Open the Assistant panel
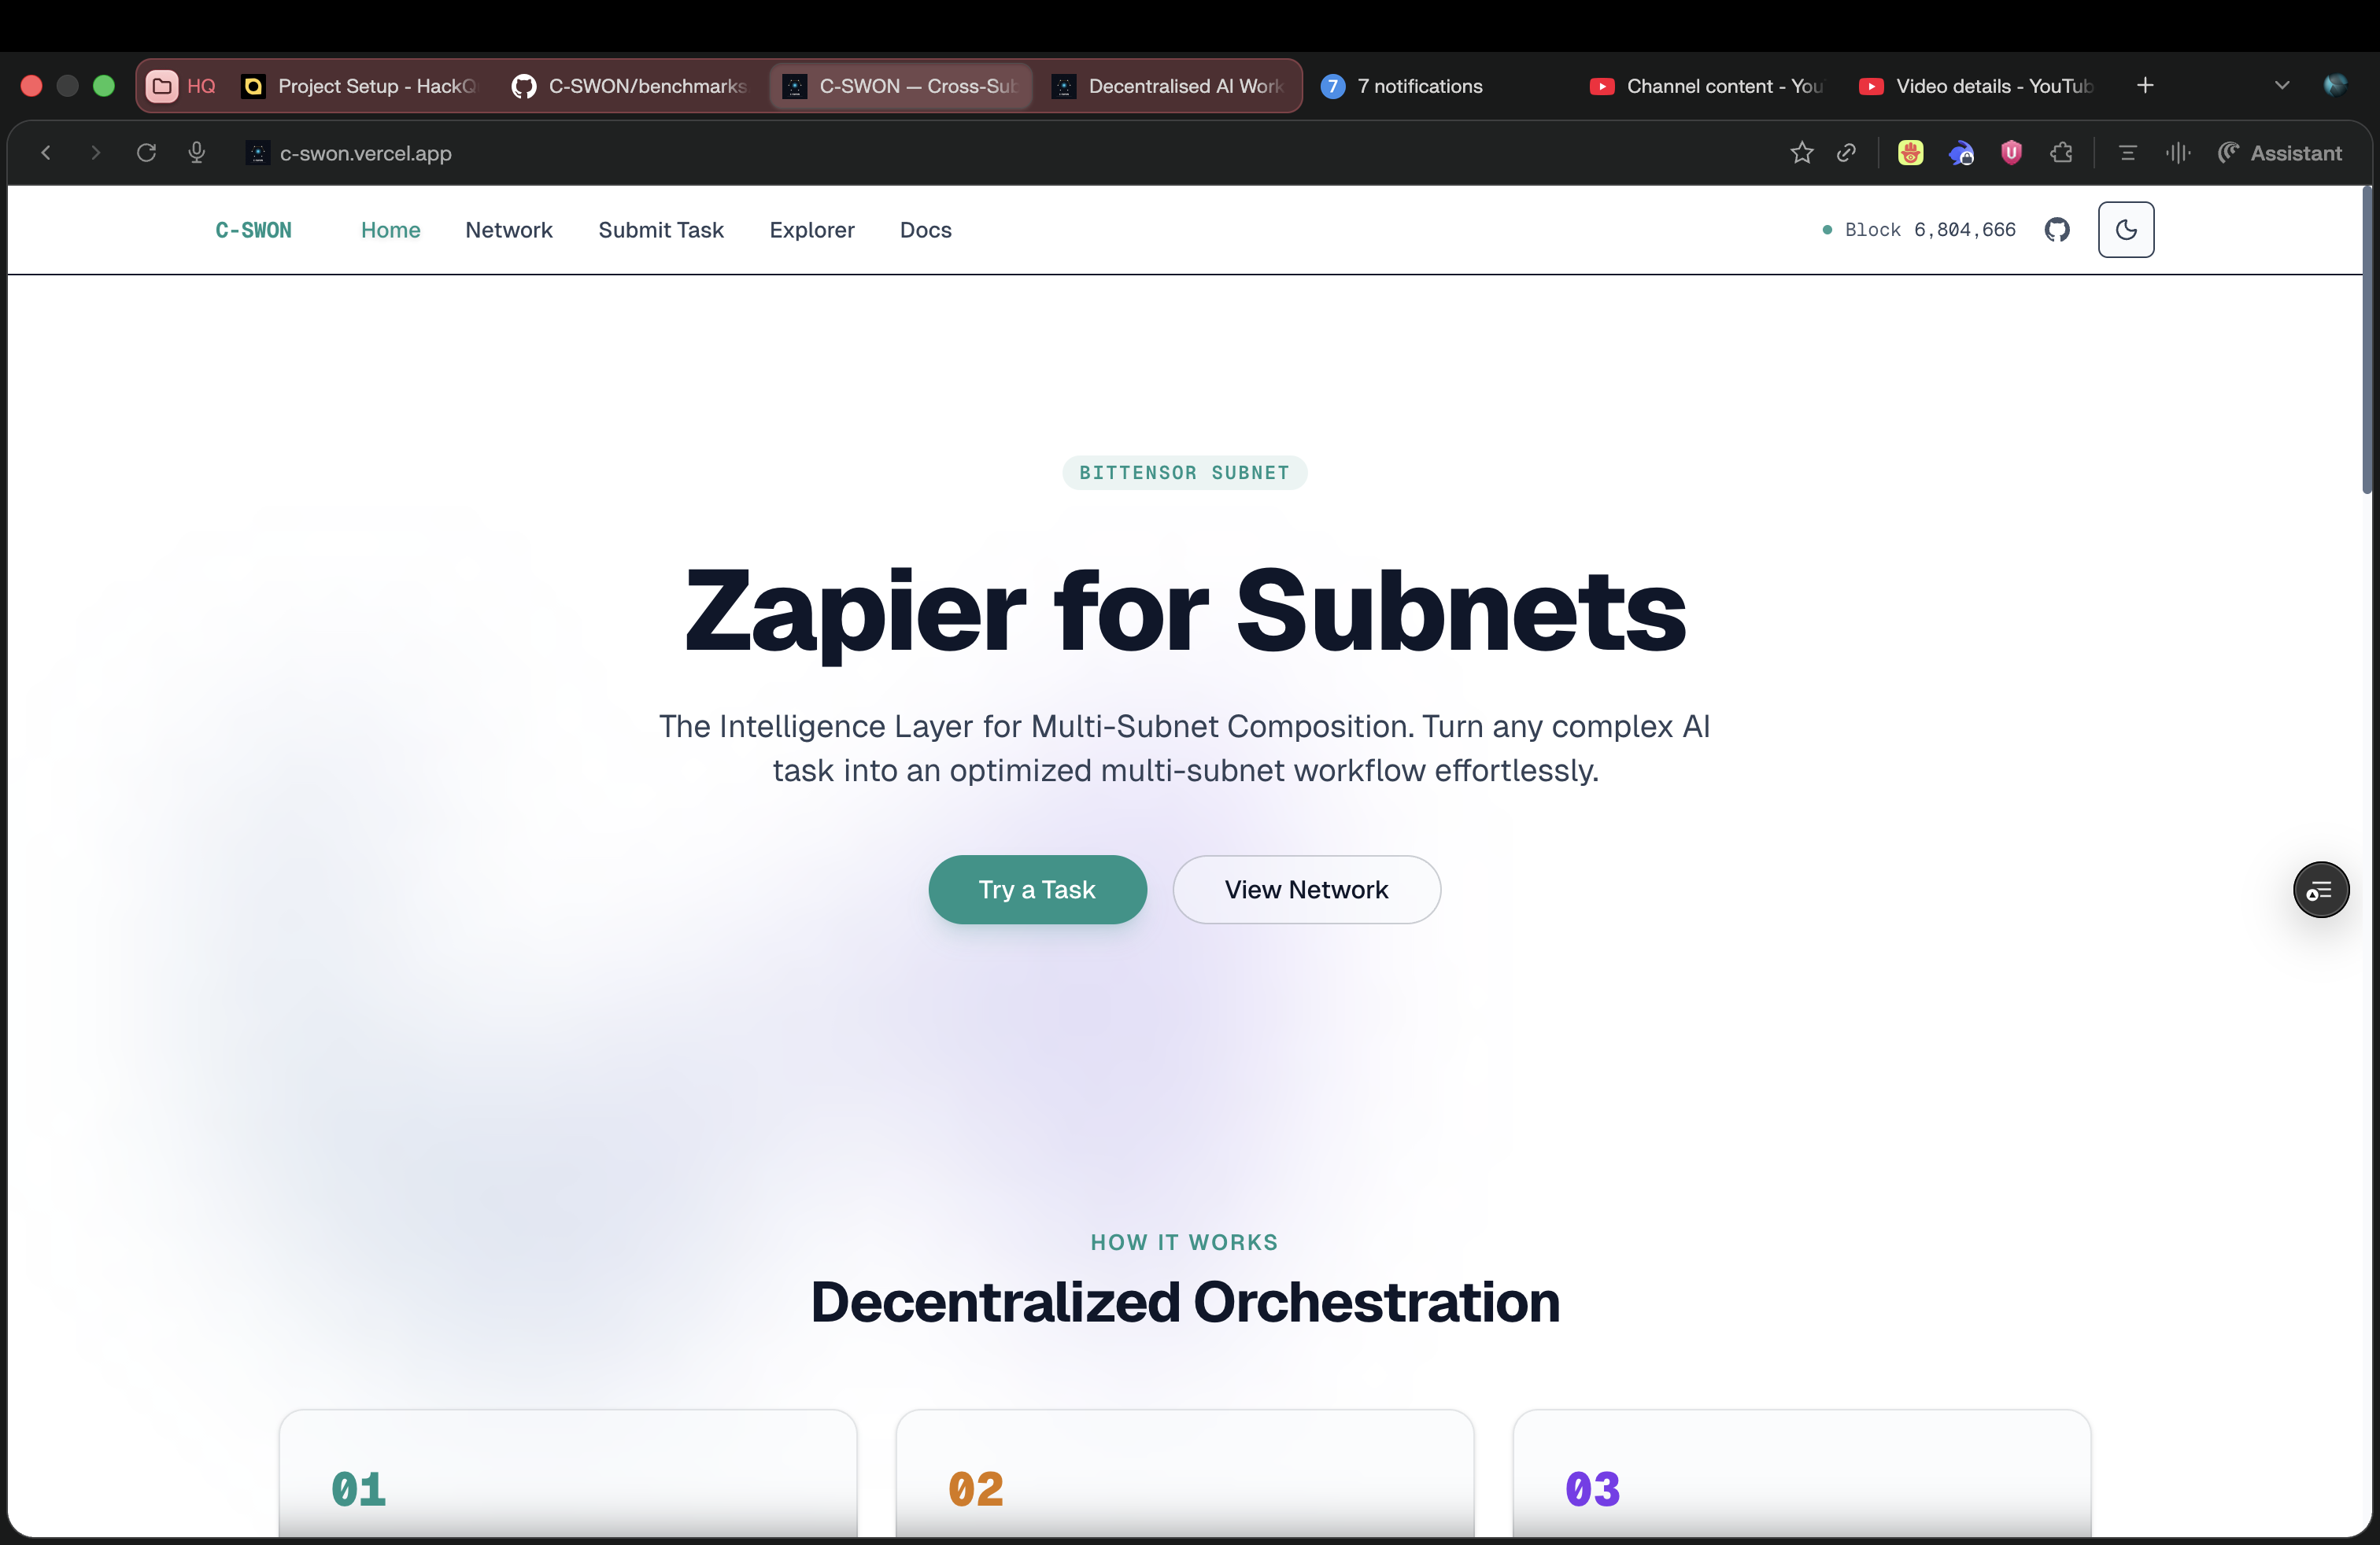Viewport: 2380px width, 1545px height. pos(2280,153)
